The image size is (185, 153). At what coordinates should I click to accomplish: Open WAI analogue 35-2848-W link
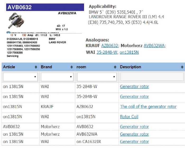tap(107, 52)
